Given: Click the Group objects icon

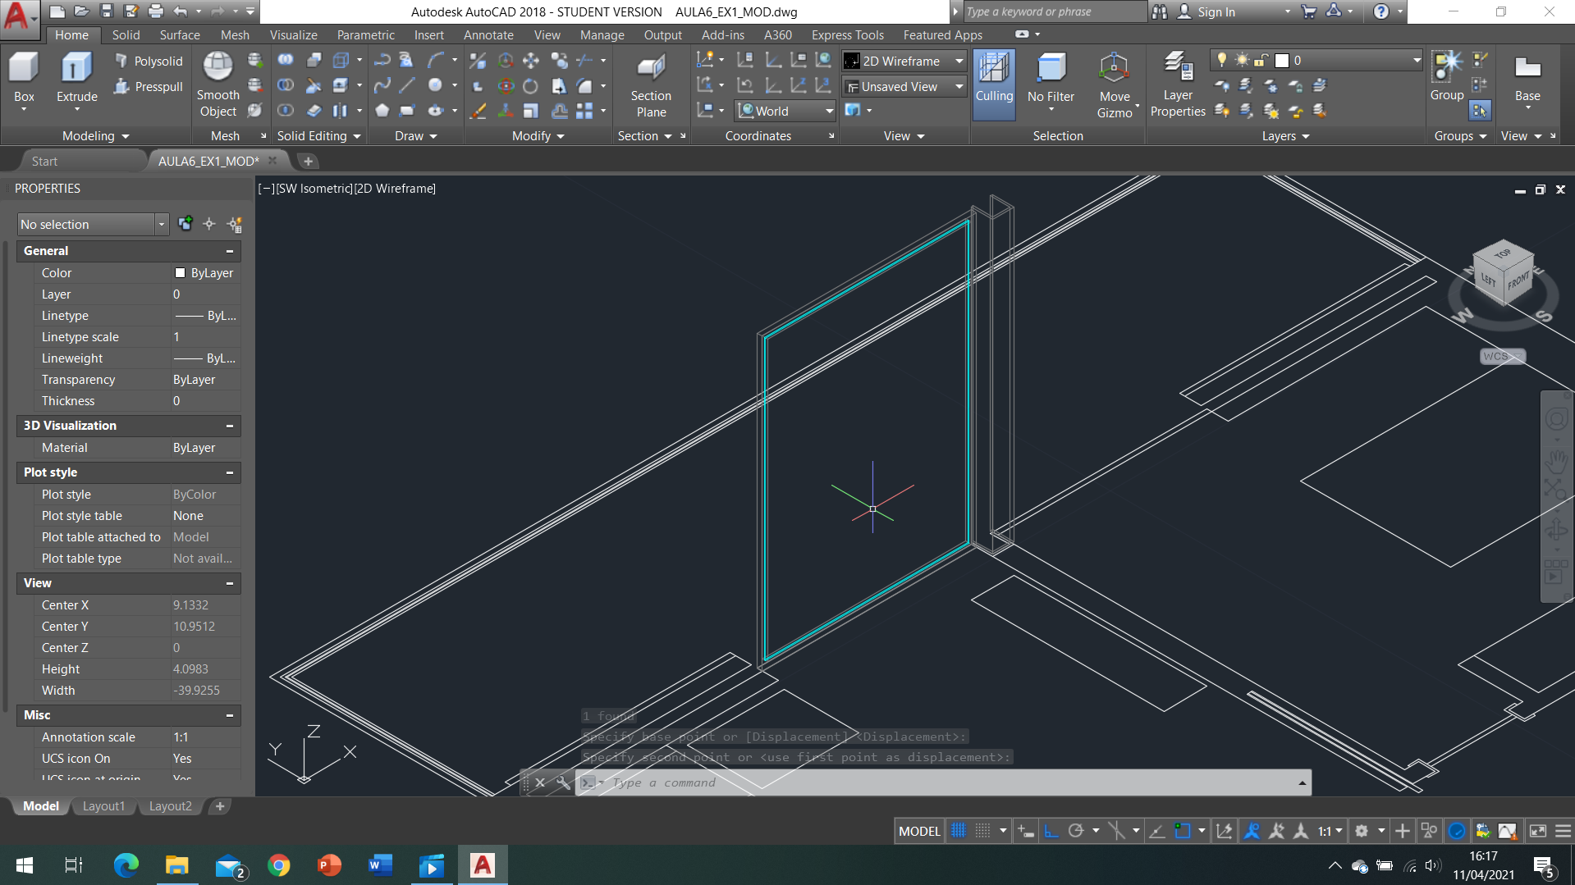Looking at the screenshot, I should click(1446, 69).
